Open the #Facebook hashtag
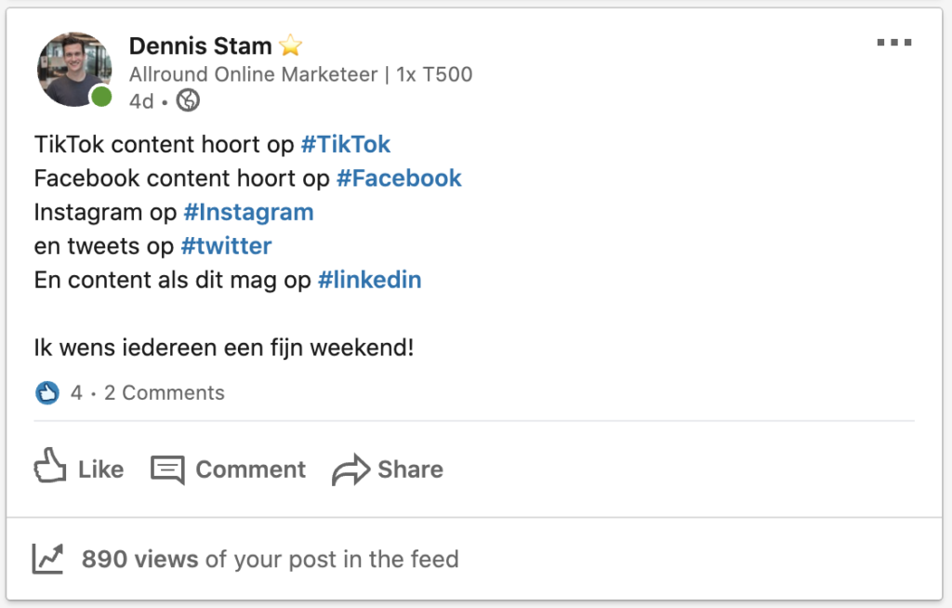The width and height of the screenshot is (952, 608). click(399, 178)
